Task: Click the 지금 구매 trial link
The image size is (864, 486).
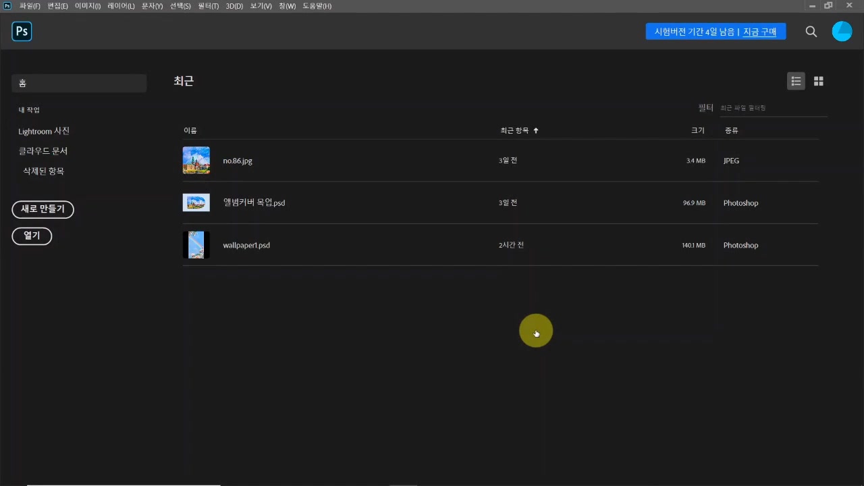Action: [x=759, y=32]
